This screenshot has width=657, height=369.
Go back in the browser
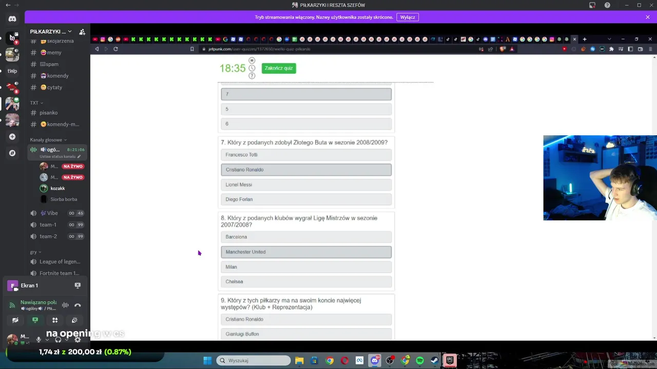tap(96, 49)
